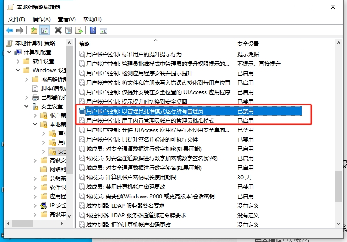Select the 高级审 tree folder icon
This screenshot has width=347, height=242.
tap(44, 215)
